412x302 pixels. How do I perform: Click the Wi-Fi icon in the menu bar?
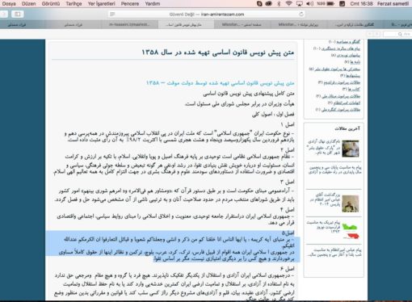[x=288, y=4]
